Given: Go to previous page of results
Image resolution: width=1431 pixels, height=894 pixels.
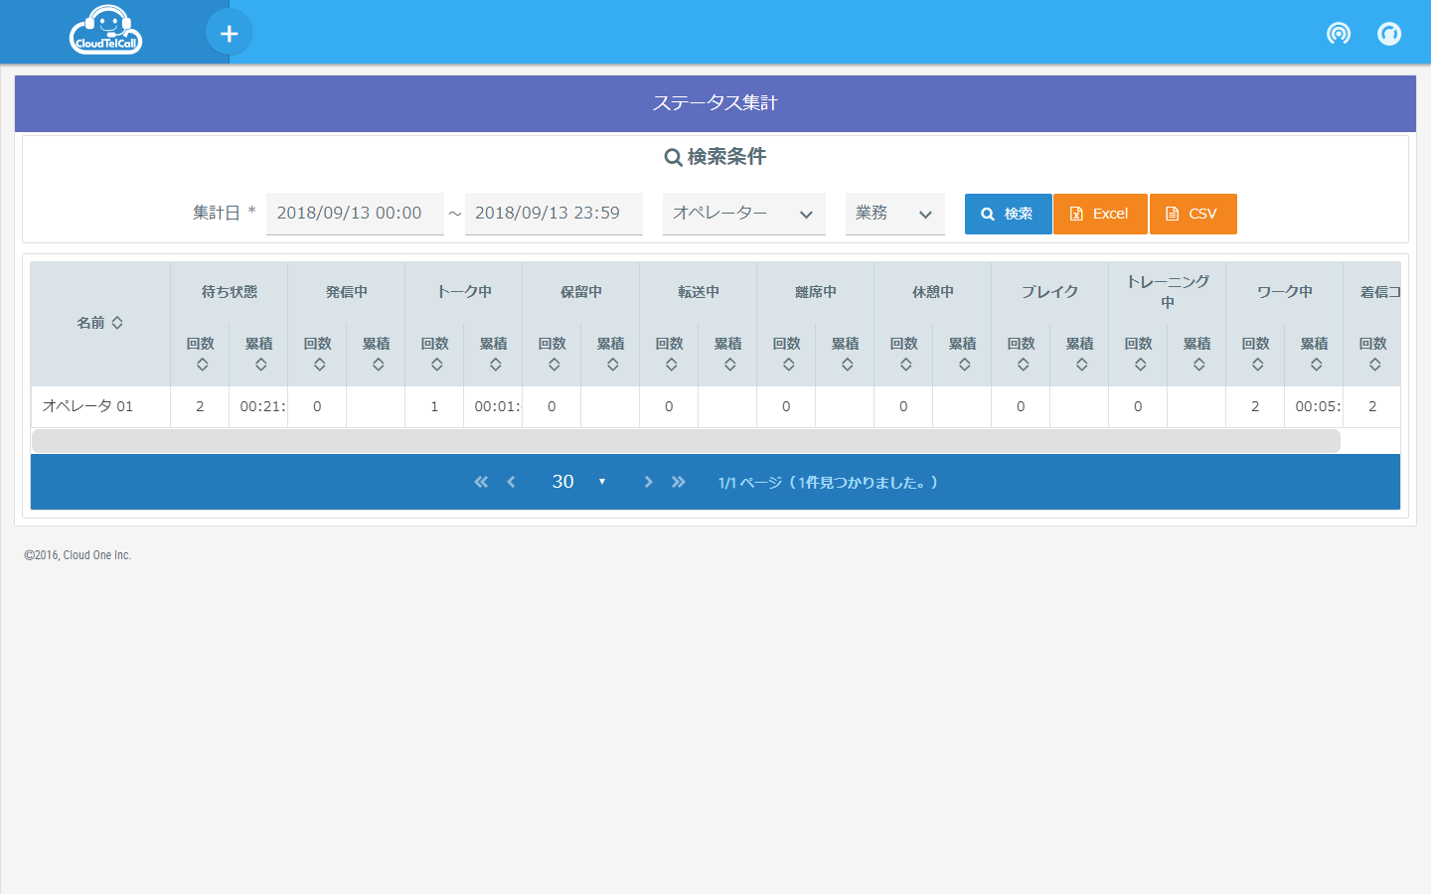Looking at the screenshot, I should point(511,482).
